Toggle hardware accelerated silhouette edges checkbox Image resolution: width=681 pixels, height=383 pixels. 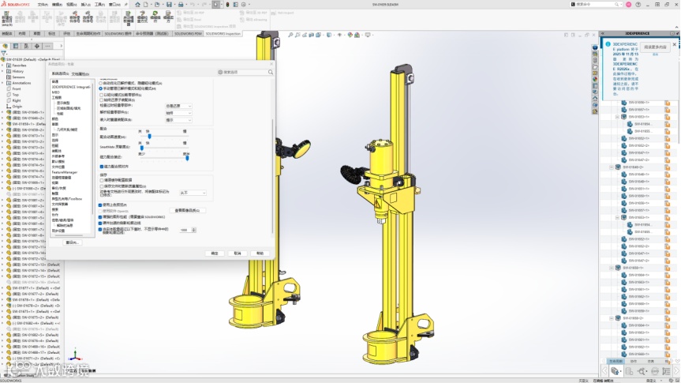(100, 223)
